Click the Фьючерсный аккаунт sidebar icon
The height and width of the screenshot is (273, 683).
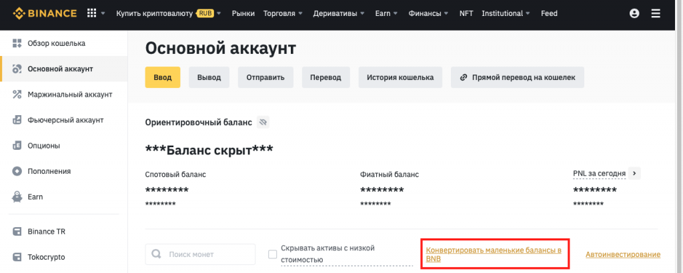(17, 120)
